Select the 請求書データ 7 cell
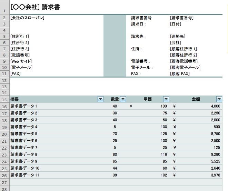The width and height of the screenshot is (228, 191). (24, 148)
